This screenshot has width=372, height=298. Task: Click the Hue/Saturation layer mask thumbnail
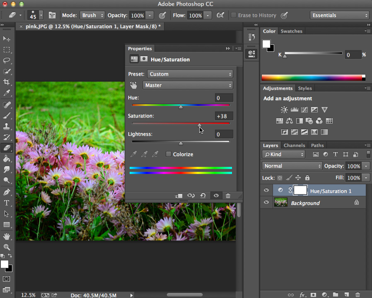(300, 190)
